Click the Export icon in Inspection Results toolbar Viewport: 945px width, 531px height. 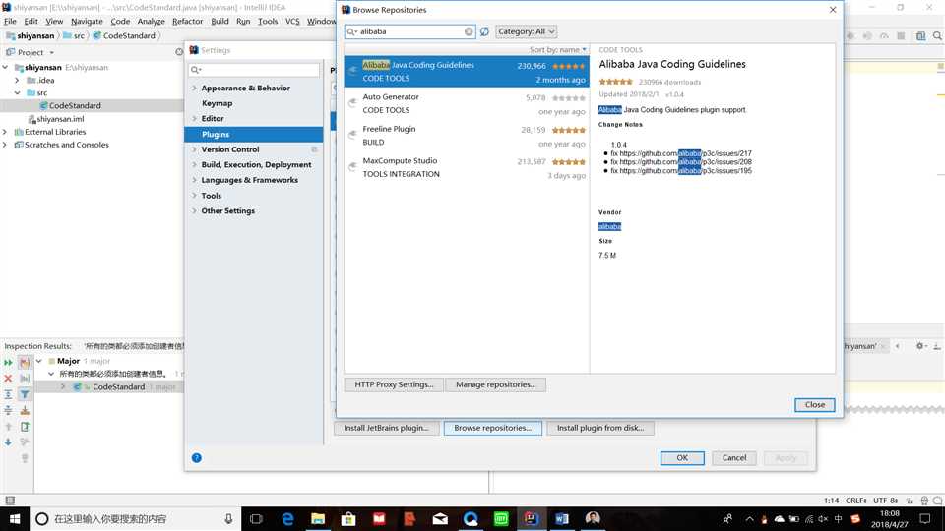pyautogui.click(x=25, y=411)
